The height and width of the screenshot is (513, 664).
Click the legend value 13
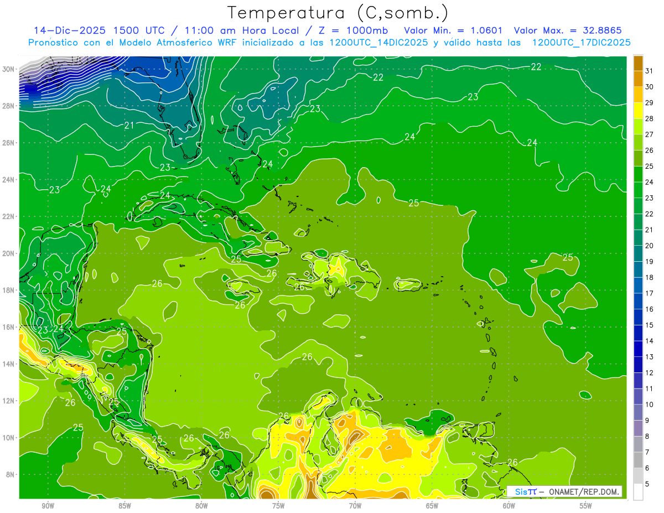coord(649,357)
